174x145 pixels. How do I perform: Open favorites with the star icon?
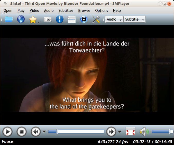pyautogui.click(x=33, y=20)
